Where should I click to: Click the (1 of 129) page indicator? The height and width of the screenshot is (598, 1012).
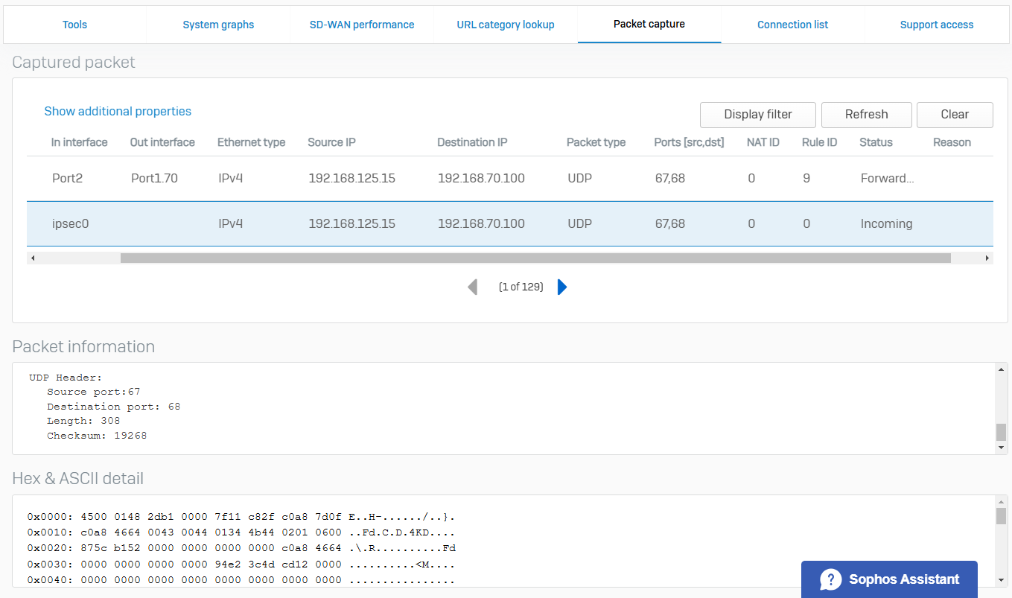point(521,287)
